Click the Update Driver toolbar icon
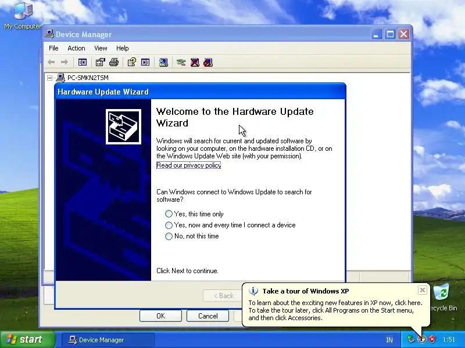 coord(181,62)
